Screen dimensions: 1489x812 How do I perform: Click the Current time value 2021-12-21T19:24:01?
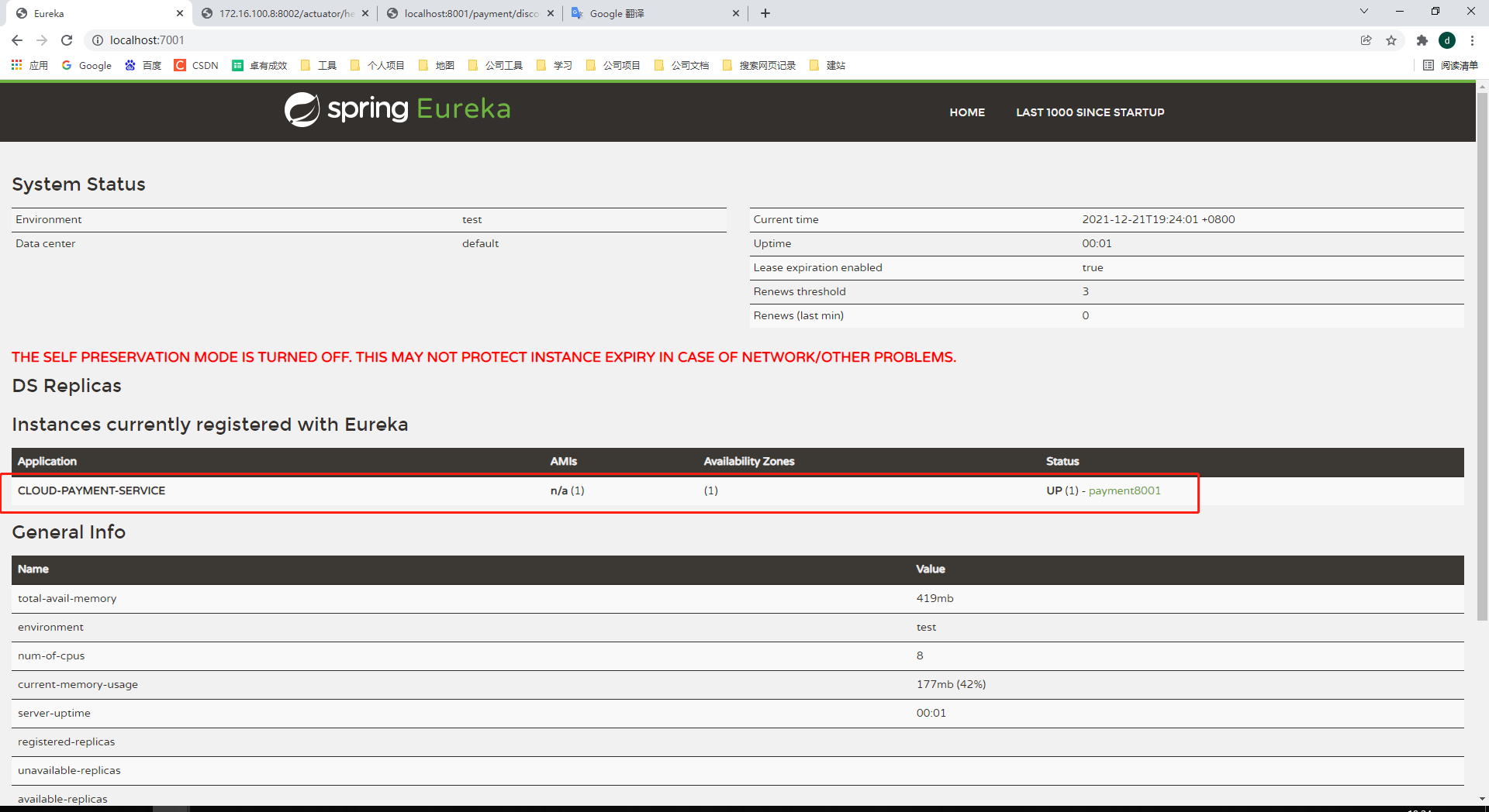tap(1159, 219)
